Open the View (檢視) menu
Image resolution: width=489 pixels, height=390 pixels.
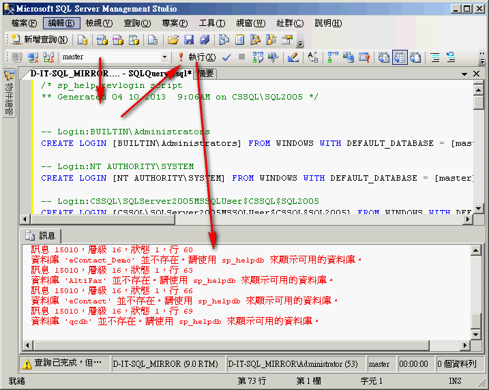(x=99, y=23)
